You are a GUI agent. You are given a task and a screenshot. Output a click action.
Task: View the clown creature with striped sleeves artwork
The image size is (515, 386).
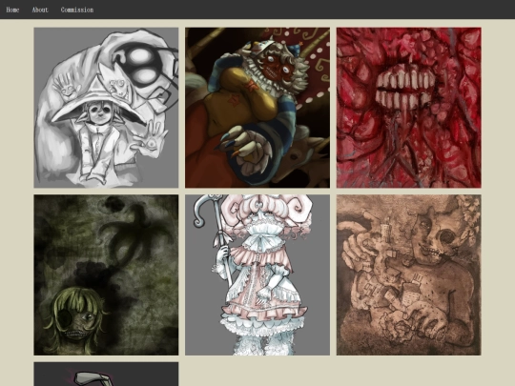tap(257, 108)
